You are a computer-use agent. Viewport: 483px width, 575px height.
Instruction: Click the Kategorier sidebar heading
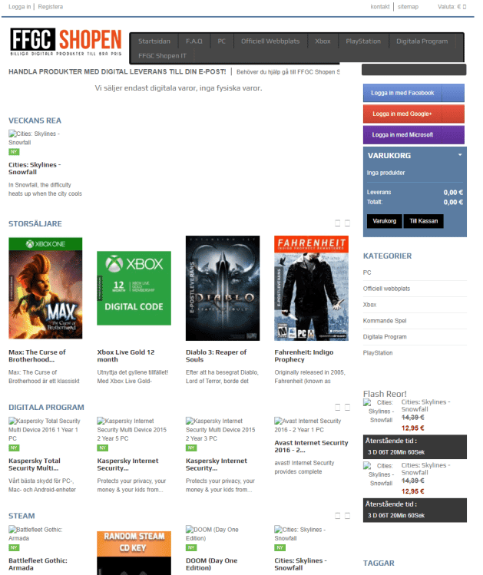[x=387, y=256]
